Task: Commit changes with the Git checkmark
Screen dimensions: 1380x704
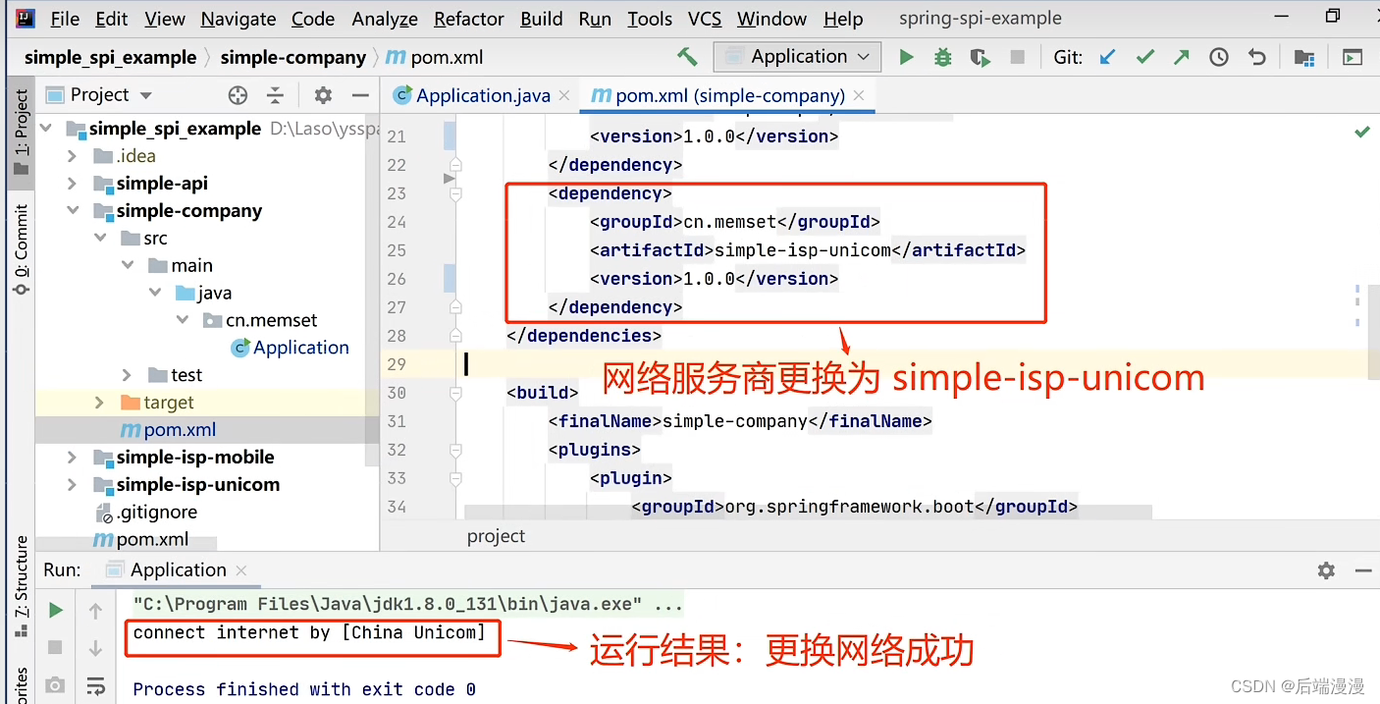Action: [1144, 57]
